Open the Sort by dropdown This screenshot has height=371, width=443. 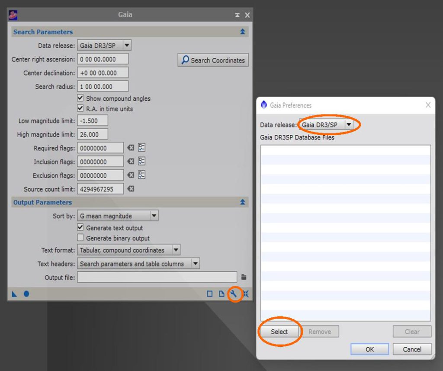coord(154,216)
